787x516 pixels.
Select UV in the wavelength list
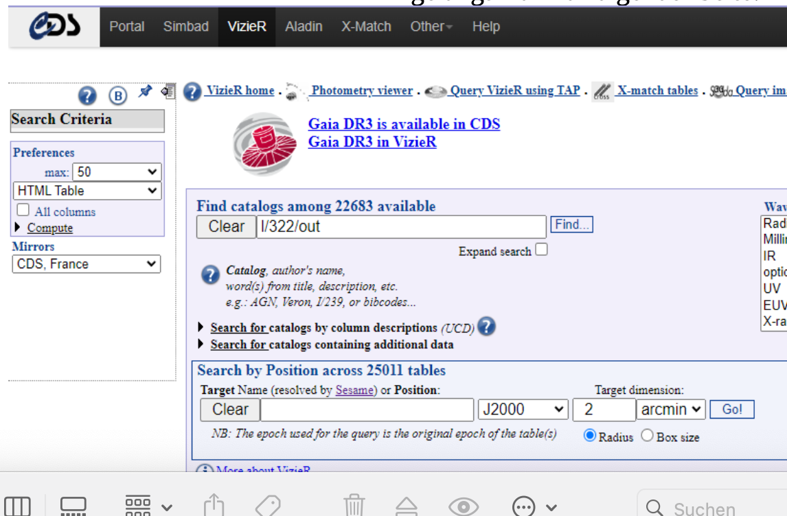point(773,289)
